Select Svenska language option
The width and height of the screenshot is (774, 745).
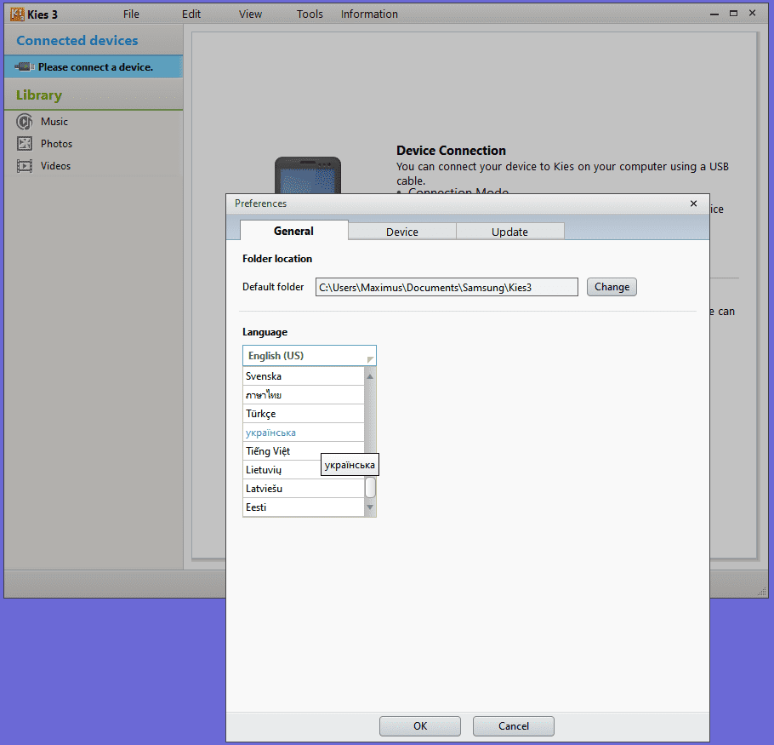pyautogui.click(x=304, y=376)
